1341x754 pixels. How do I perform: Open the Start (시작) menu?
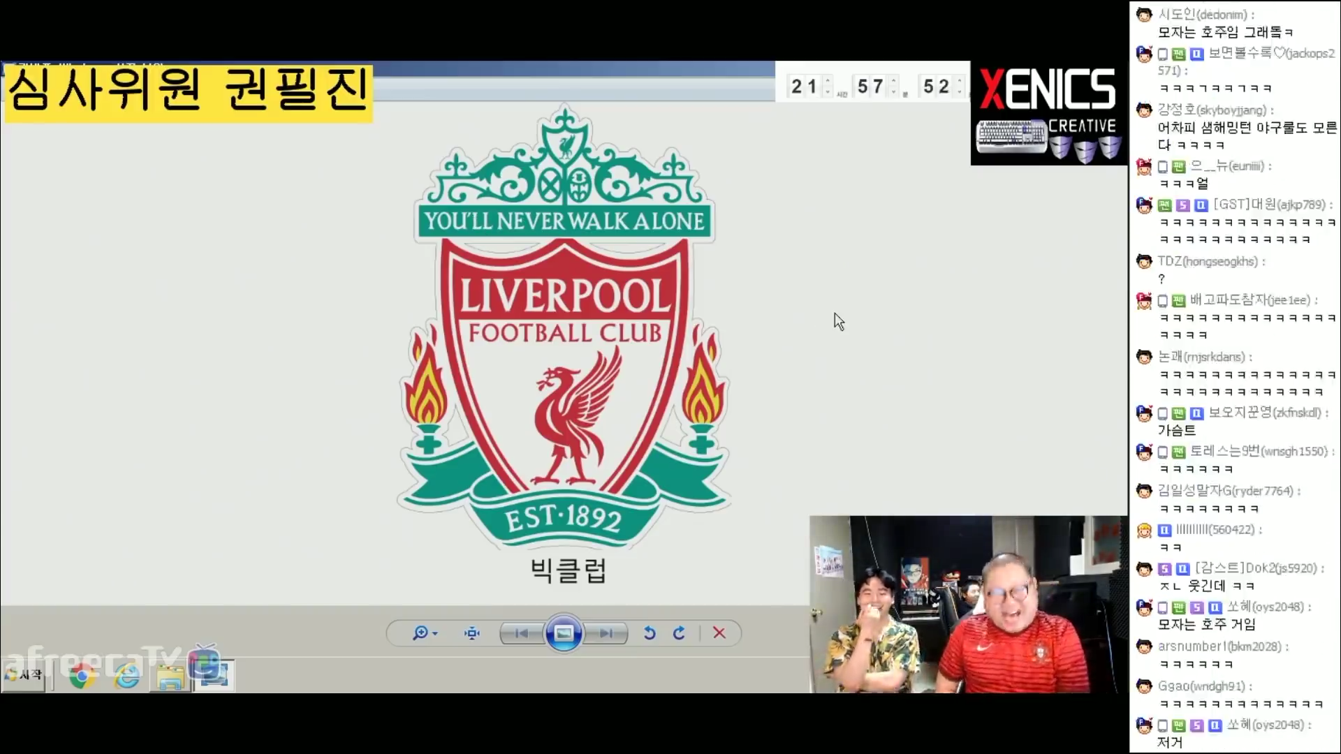pos(24,675)
